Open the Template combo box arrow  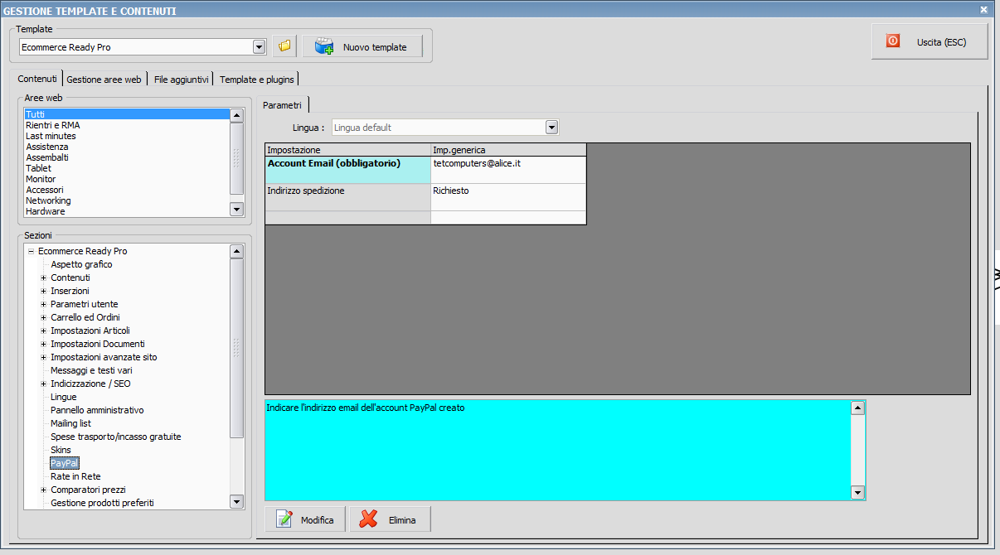(x=259, y=46)
